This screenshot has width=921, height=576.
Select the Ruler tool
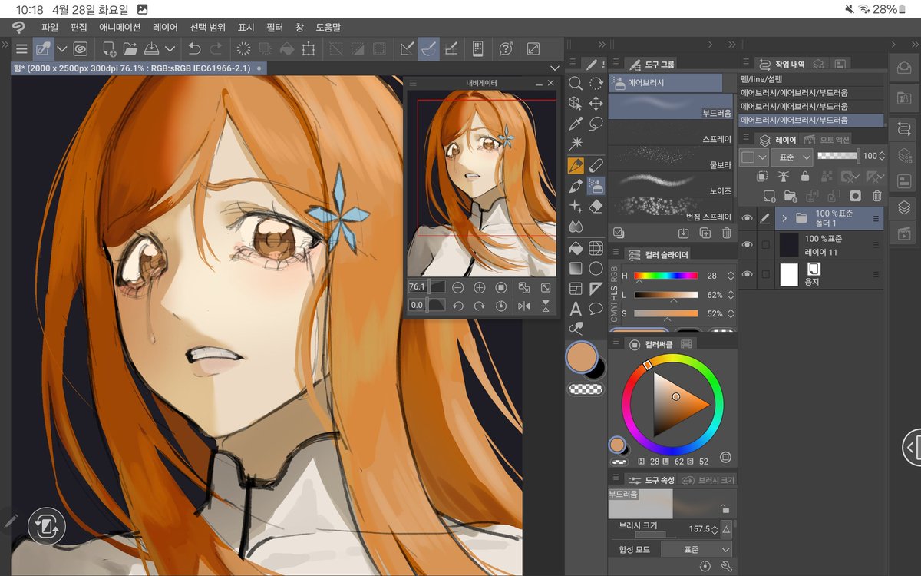[596, 289]
